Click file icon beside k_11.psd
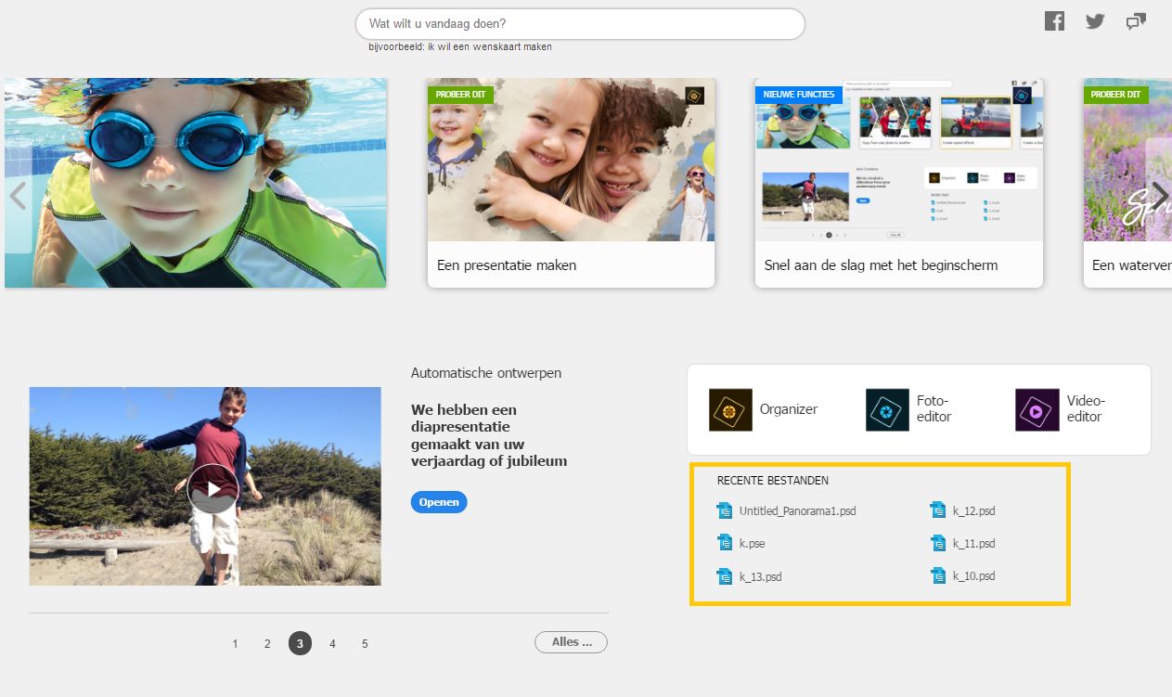Screen dimensions: 1172x697 938,543
